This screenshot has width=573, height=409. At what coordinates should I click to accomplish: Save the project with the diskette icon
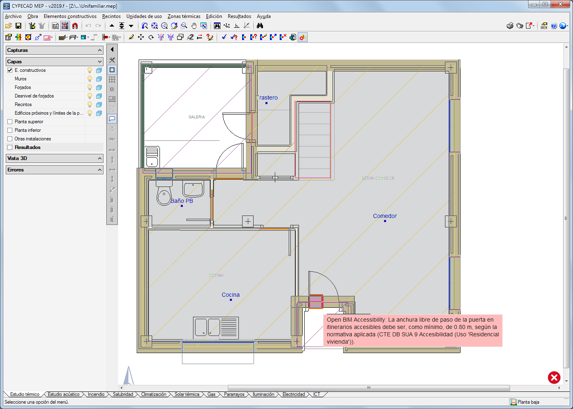click(x=18, y=26)
